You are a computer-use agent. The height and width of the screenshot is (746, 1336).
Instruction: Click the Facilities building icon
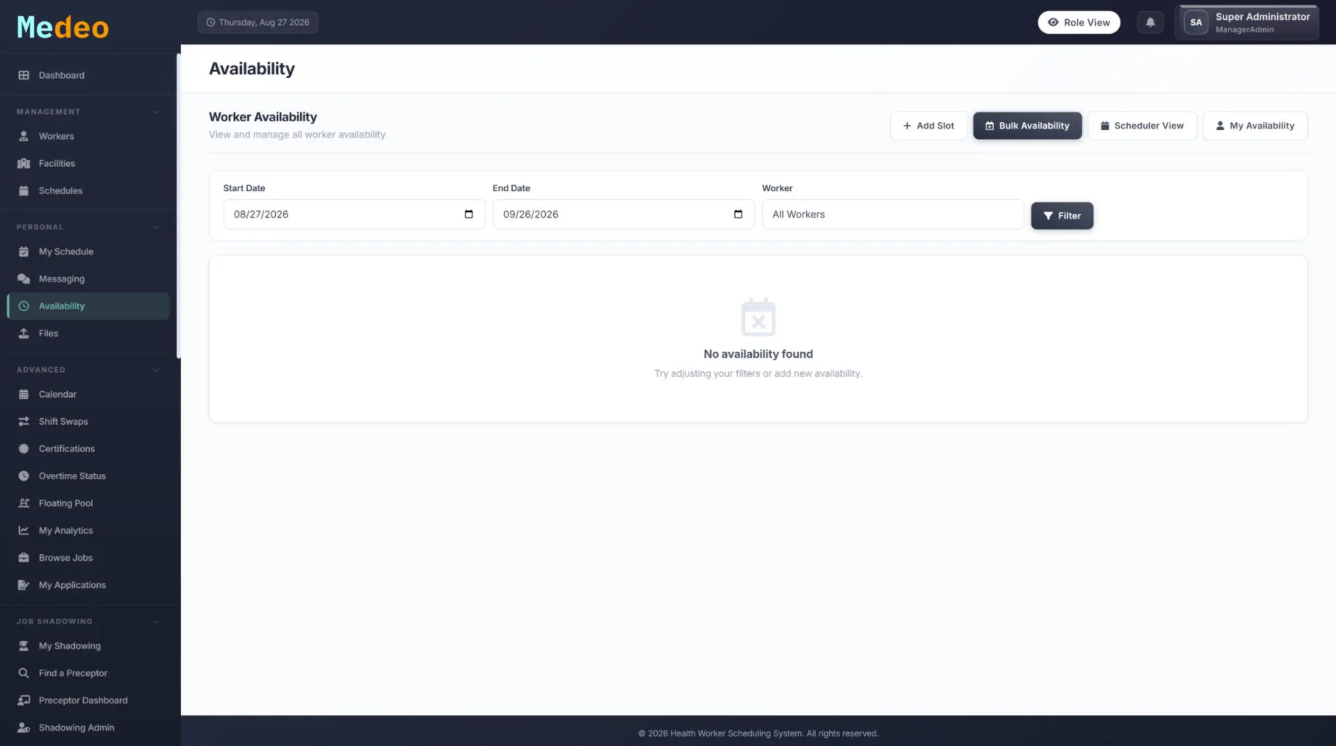pyautogui.click(x=24, y=163)
